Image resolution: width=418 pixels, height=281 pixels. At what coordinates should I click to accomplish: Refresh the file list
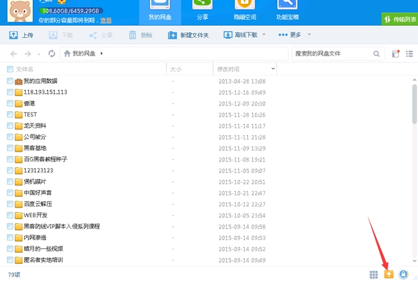52,54
